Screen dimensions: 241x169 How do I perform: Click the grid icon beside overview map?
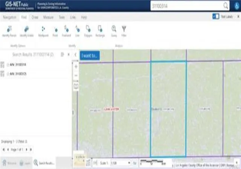click(x=88, y=163)
